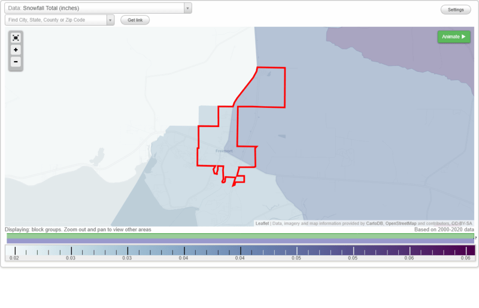Open the Leaflet attribution link
Viewport: 479px width, 308px height.
click(x=262, y=224)
